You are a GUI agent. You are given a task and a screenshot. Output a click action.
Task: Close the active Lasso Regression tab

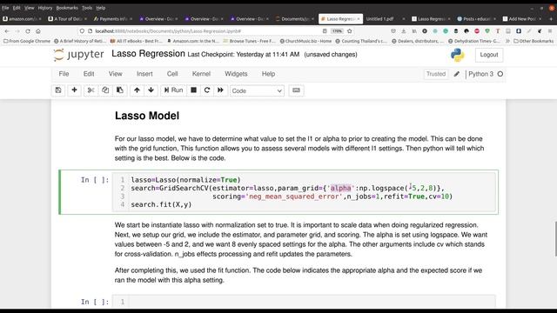pos(359,19)
